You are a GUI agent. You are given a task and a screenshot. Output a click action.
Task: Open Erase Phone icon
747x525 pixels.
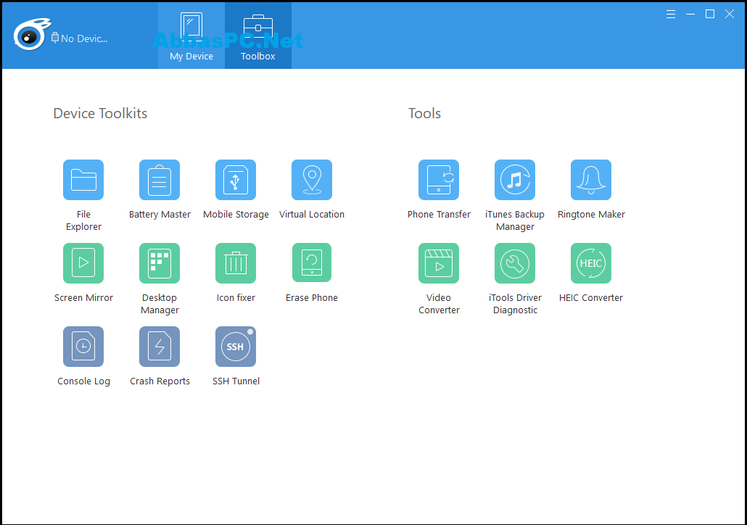312,263
